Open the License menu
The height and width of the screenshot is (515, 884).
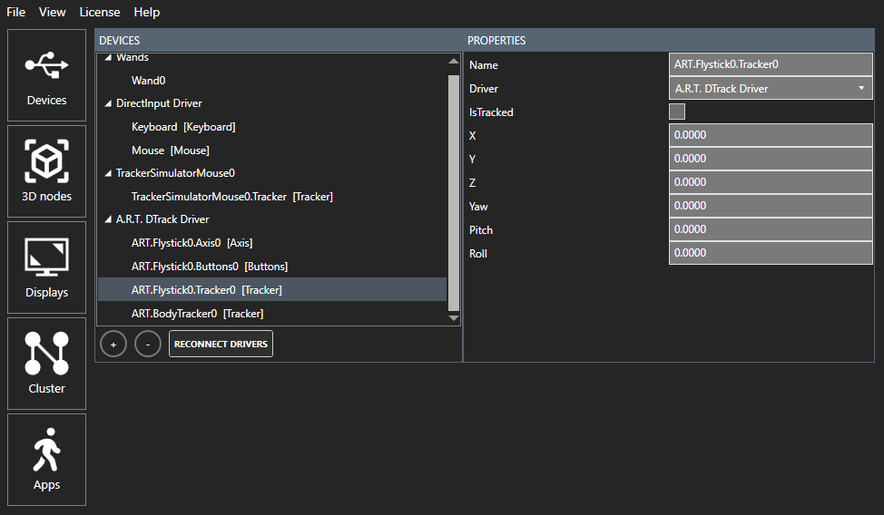coord(99,12)
